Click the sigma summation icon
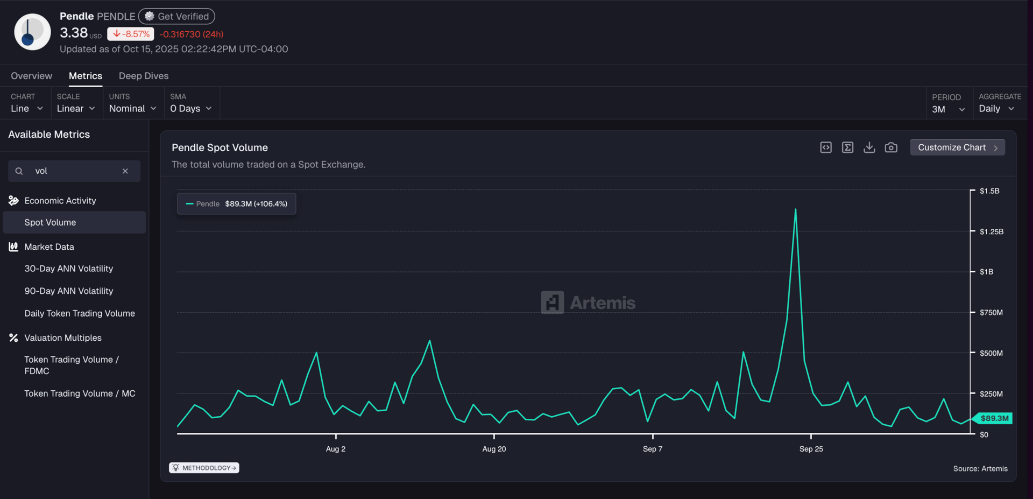Viewport: 1033px width, 499px height. click(x=847, y=147)
